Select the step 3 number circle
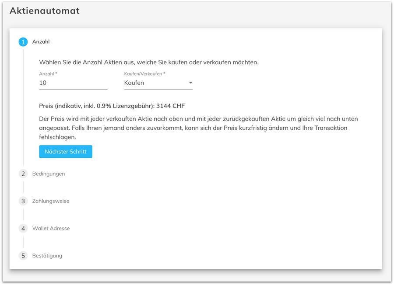 23,201
